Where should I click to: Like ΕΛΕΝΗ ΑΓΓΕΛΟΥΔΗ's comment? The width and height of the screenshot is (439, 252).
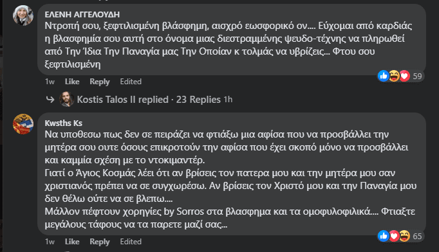point(72,82)
